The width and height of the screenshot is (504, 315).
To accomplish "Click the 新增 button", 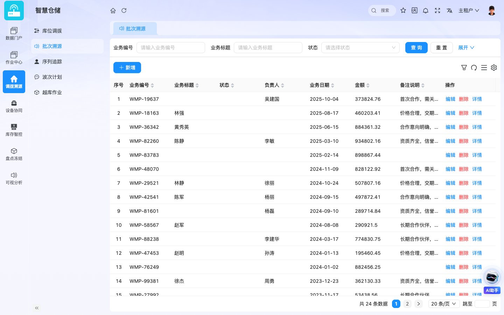I will tap(127, 68).
